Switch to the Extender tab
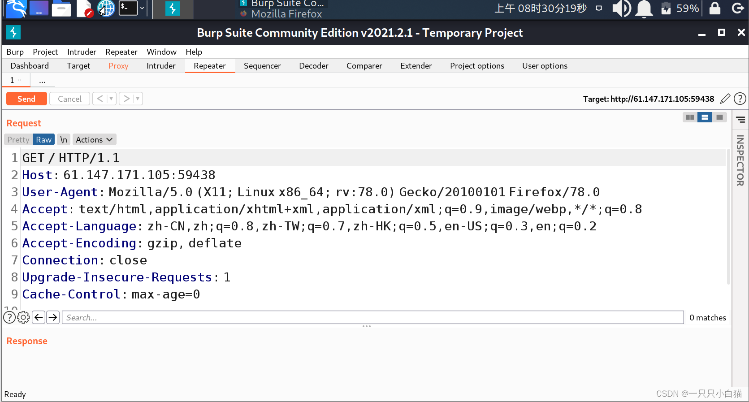Screen dimensions: 749x402 pos(416,66)
